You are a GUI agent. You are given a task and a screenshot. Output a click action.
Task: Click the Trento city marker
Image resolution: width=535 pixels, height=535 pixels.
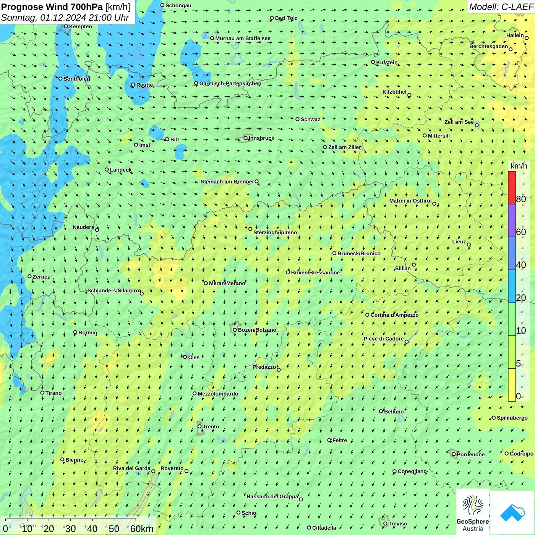[x=199, y=426]
